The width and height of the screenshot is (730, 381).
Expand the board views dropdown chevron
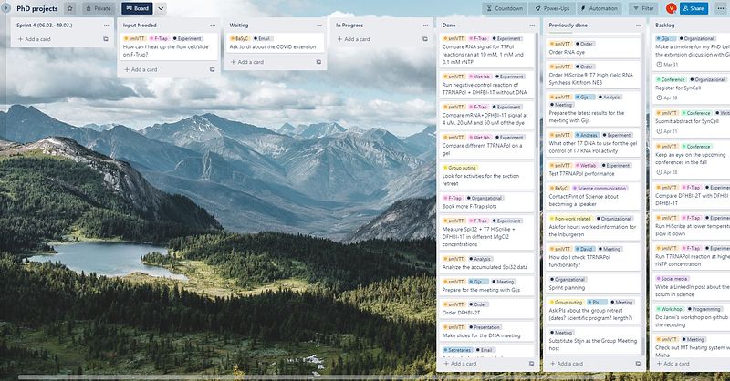tap(162, 7)
